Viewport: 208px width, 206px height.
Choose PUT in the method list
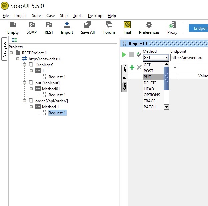[153, 77]
